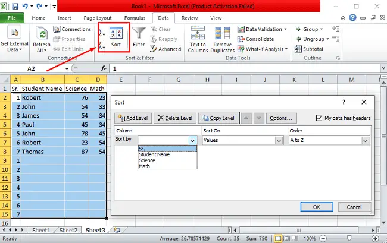Uncheck My data has headers checkbox
The width and height of the screenshot is (387, 243).
(x=319, y=118)
